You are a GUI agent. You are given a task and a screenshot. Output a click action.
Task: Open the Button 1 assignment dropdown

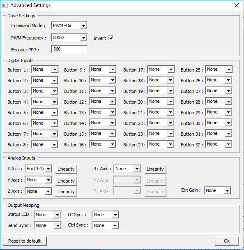coord(45,69)
